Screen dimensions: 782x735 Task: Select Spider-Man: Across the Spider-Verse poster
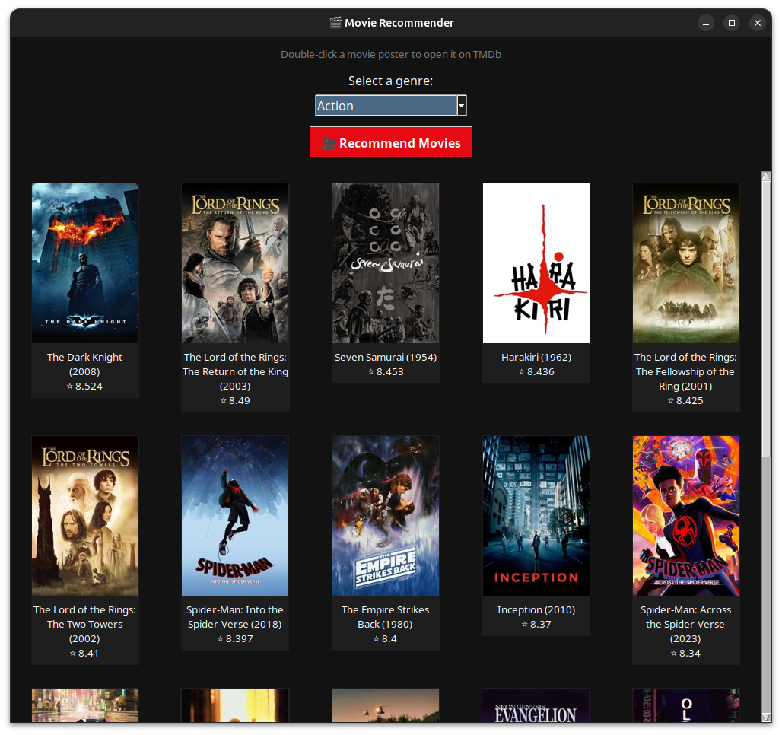[x=685, y=515]
